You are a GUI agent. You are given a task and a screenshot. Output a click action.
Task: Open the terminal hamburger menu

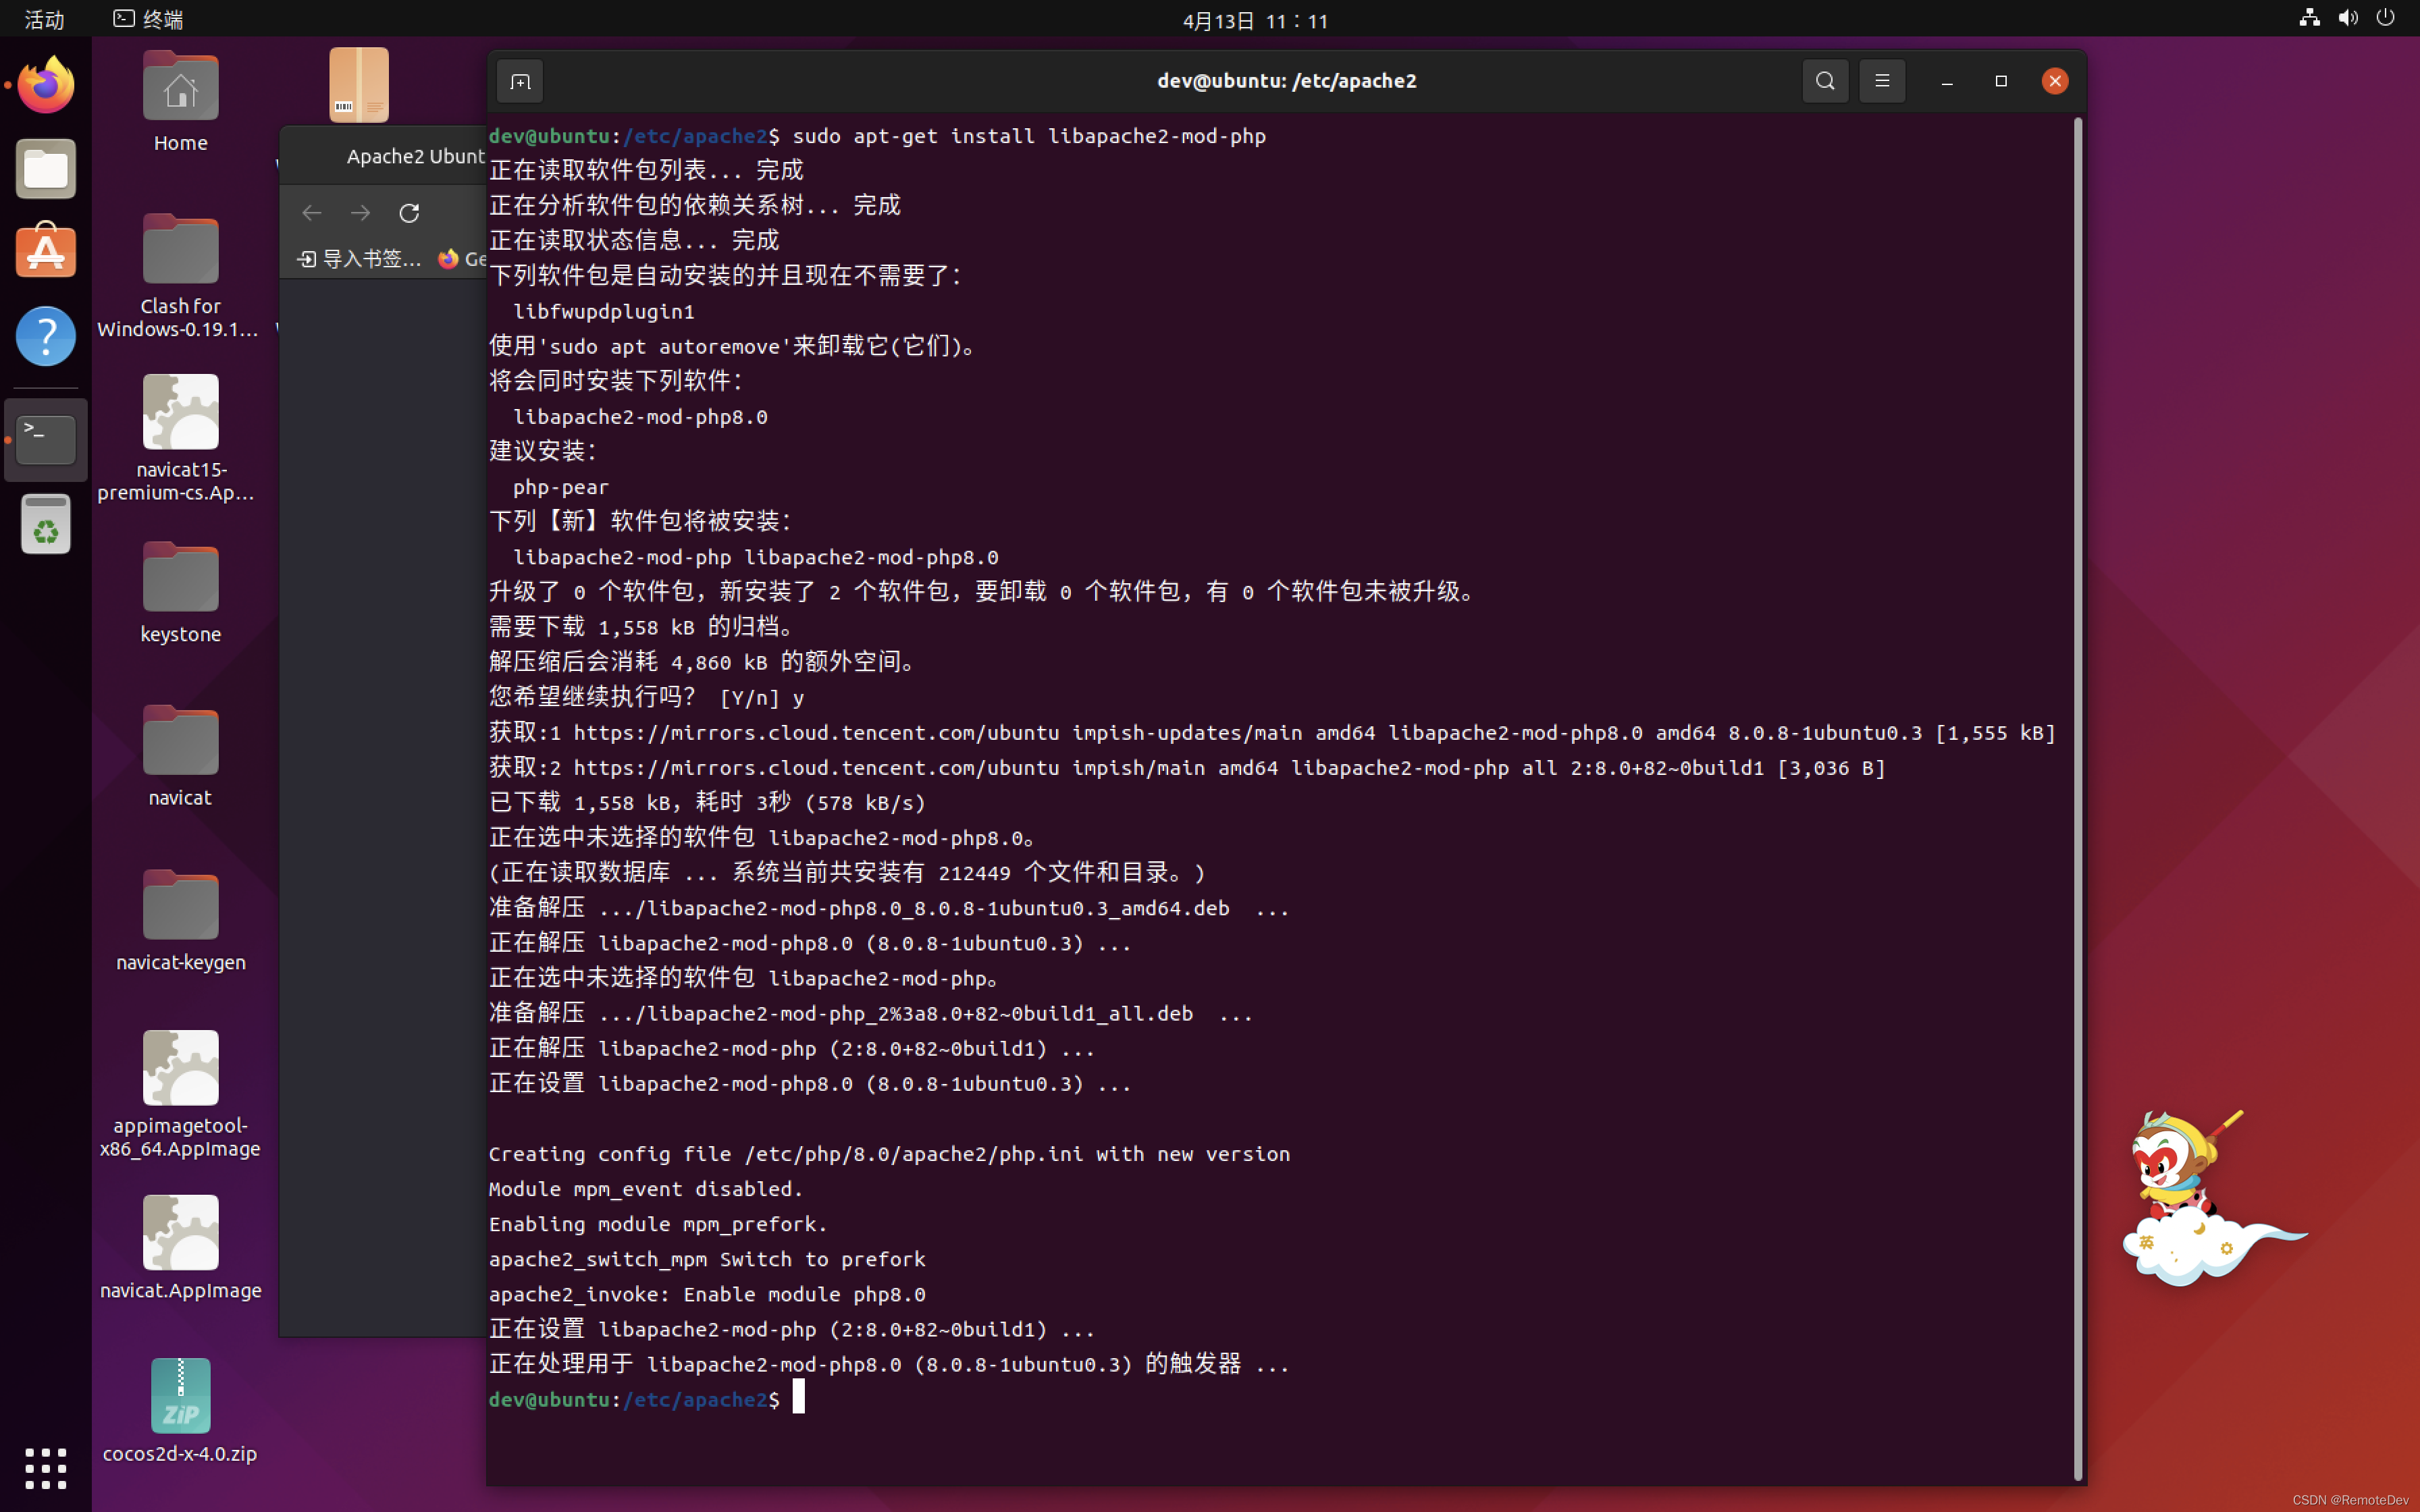1882,81
